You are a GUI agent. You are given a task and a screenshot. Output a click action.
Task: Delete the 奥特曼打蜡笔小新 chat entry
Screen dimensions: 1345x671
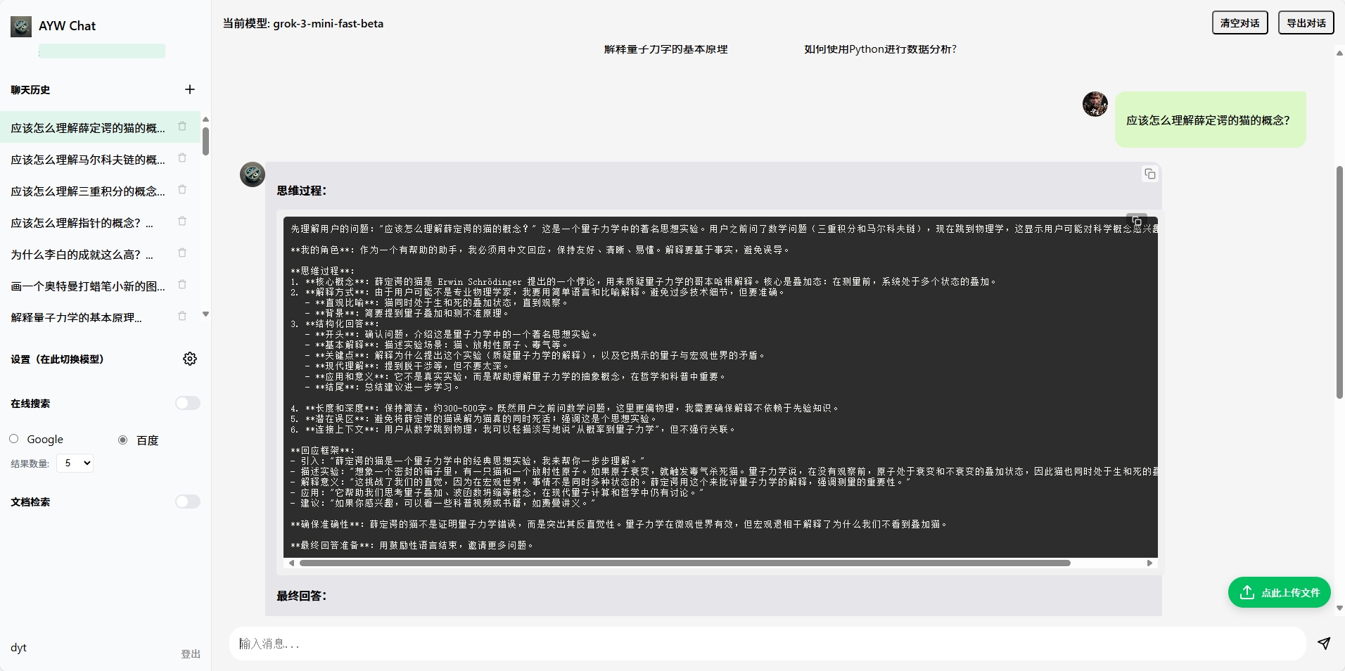182,285
